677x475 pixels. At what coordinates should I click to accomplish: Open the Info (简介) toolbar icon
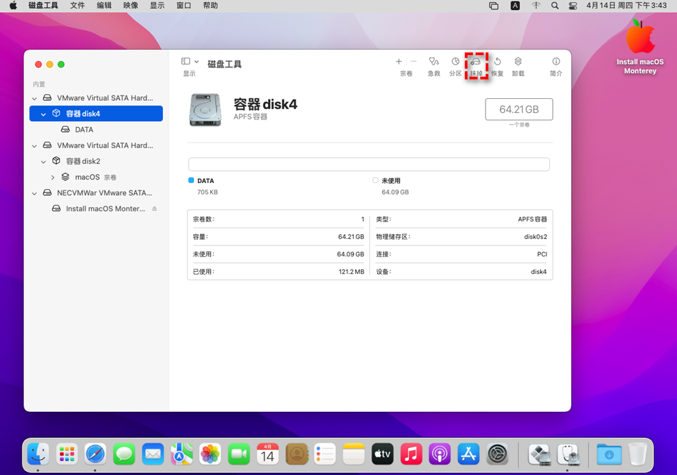(x=556, y=61)
